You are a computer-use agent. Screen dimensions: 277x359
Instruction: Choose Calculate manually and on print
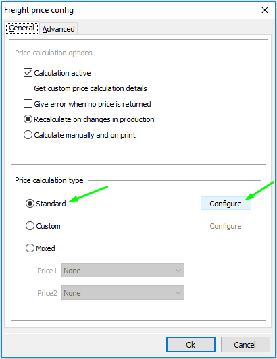pos(28,135)
